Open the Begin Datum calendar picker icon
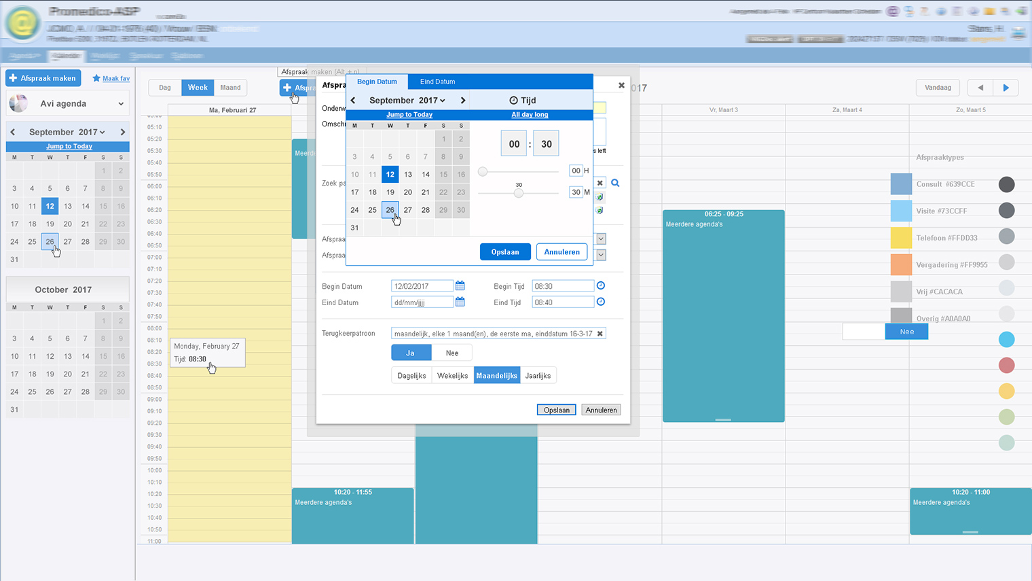The width and height of the screenshot is (1032, 581). pyautogui.click(x=460, y=286)
